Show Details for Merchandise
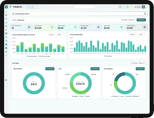 [50, 69]
